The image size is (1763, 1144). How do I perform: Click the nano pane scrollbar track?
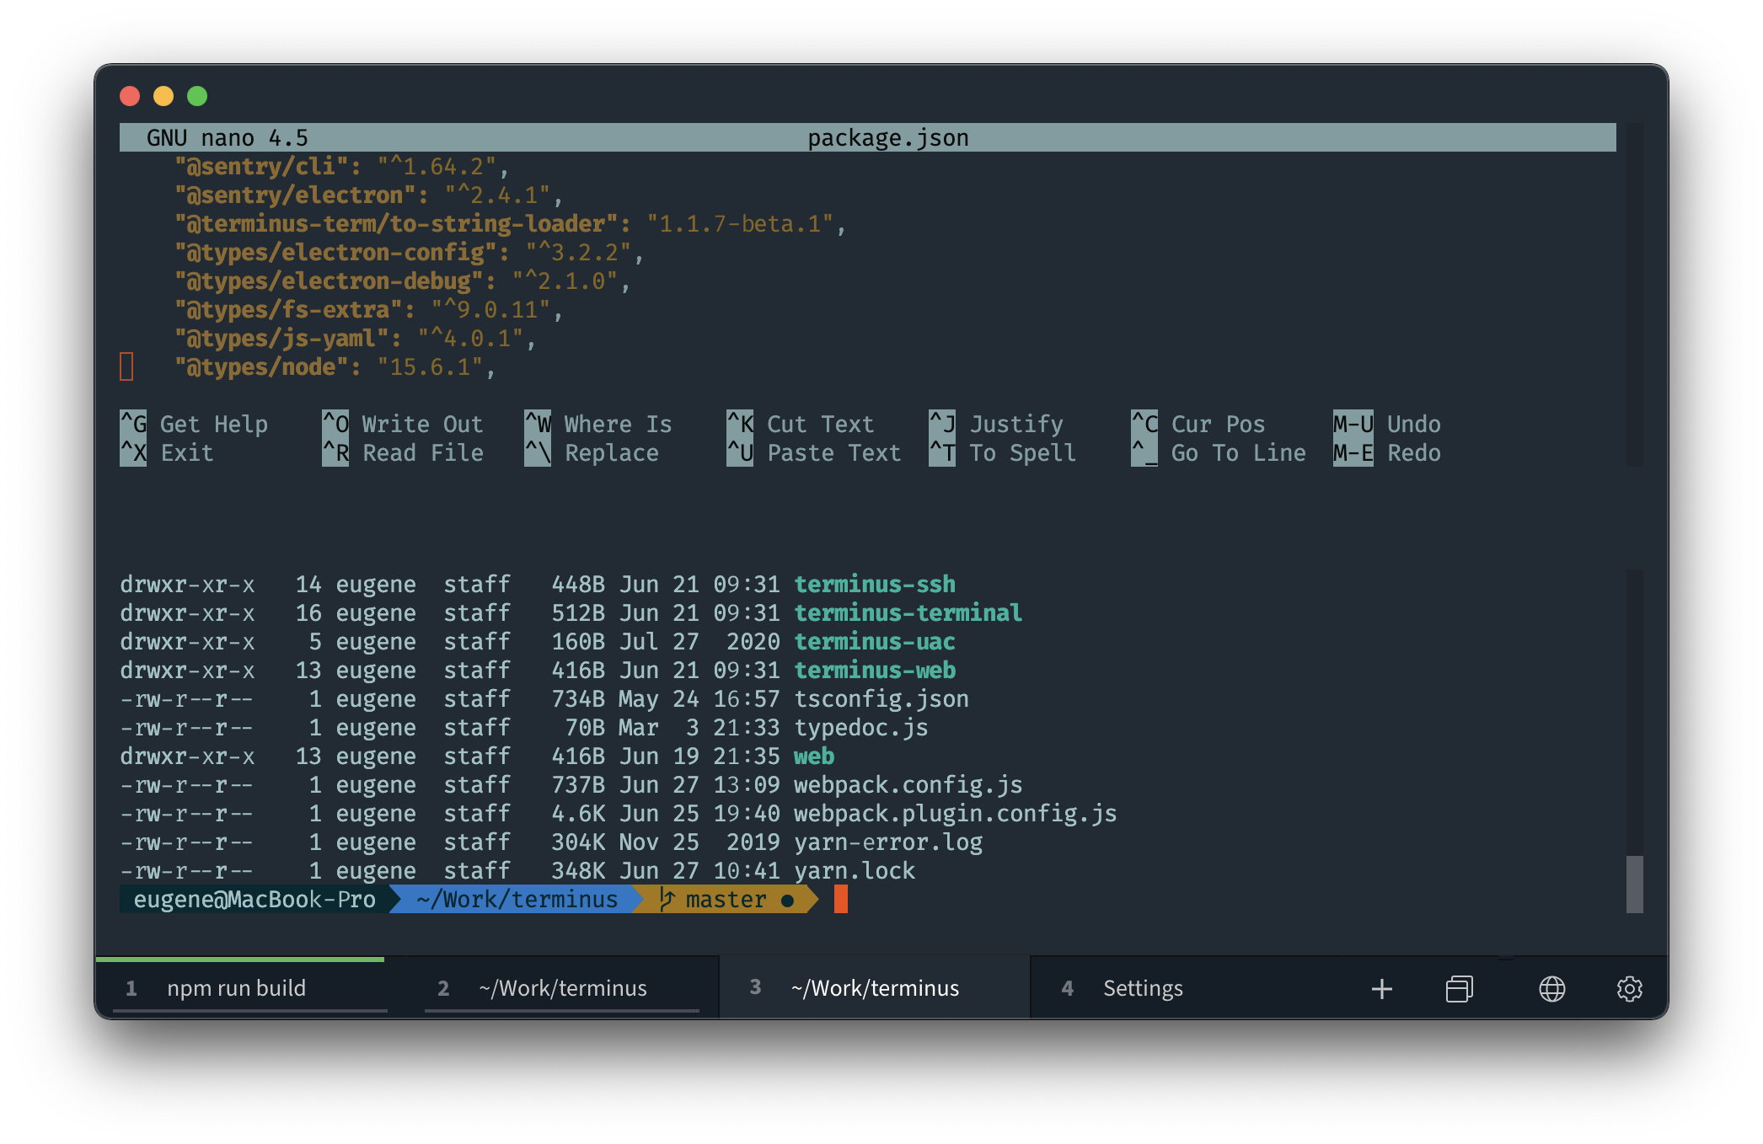(1634, 295)
